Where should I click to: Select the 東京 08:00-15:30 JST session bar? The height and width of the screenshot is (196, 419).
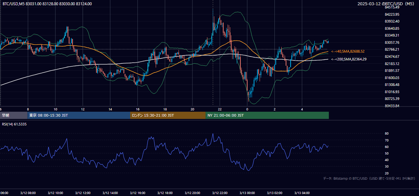(x=79, y=115)
